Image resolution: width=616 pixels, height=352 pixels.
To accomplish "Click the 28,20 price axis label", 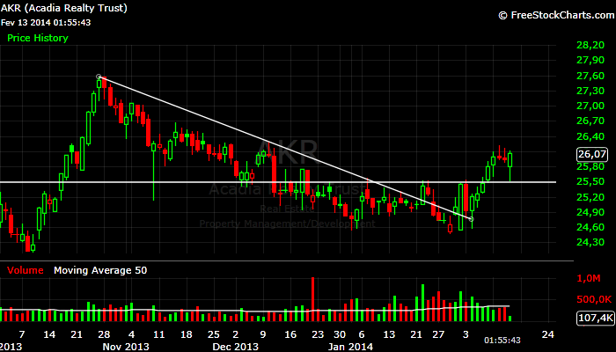I will 590,45.
